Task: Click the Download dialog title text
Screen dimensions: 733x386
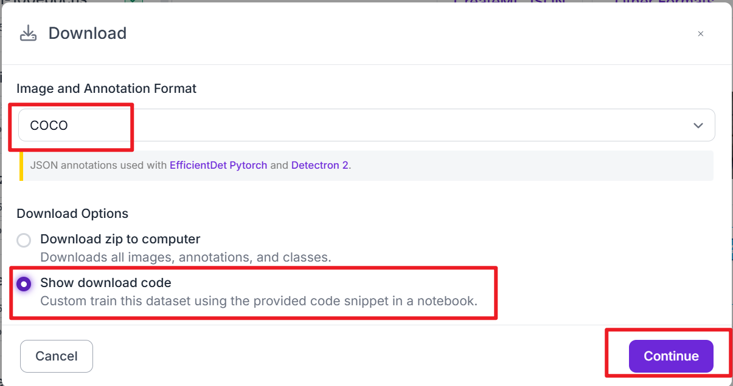Action: coord(88,33)
